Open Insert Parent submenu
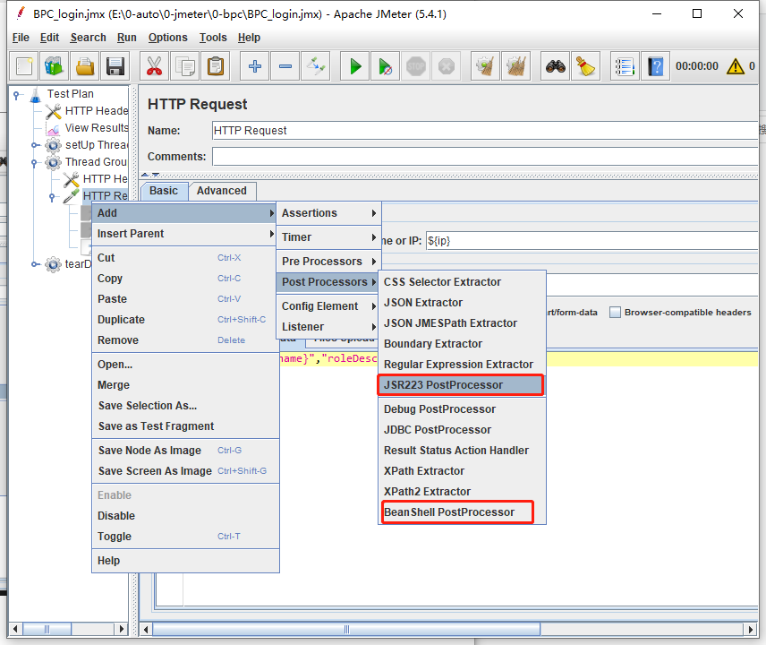 (x=184, y=234)
